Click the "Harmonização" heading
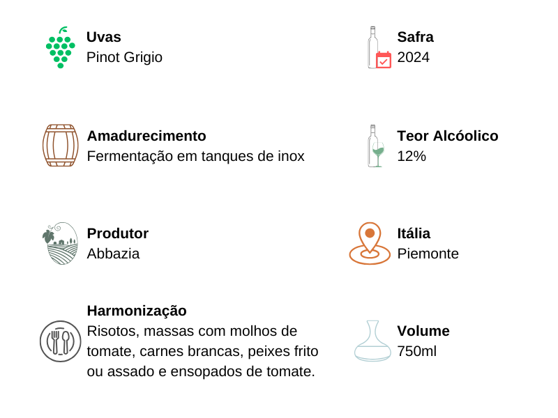Viewport: 558px width, 418px height. 137,311
